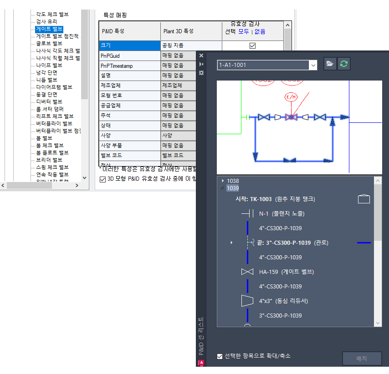Select 검사 유리 tree item
This screenshot has width=389, height=374.
[x=46, y=22]
